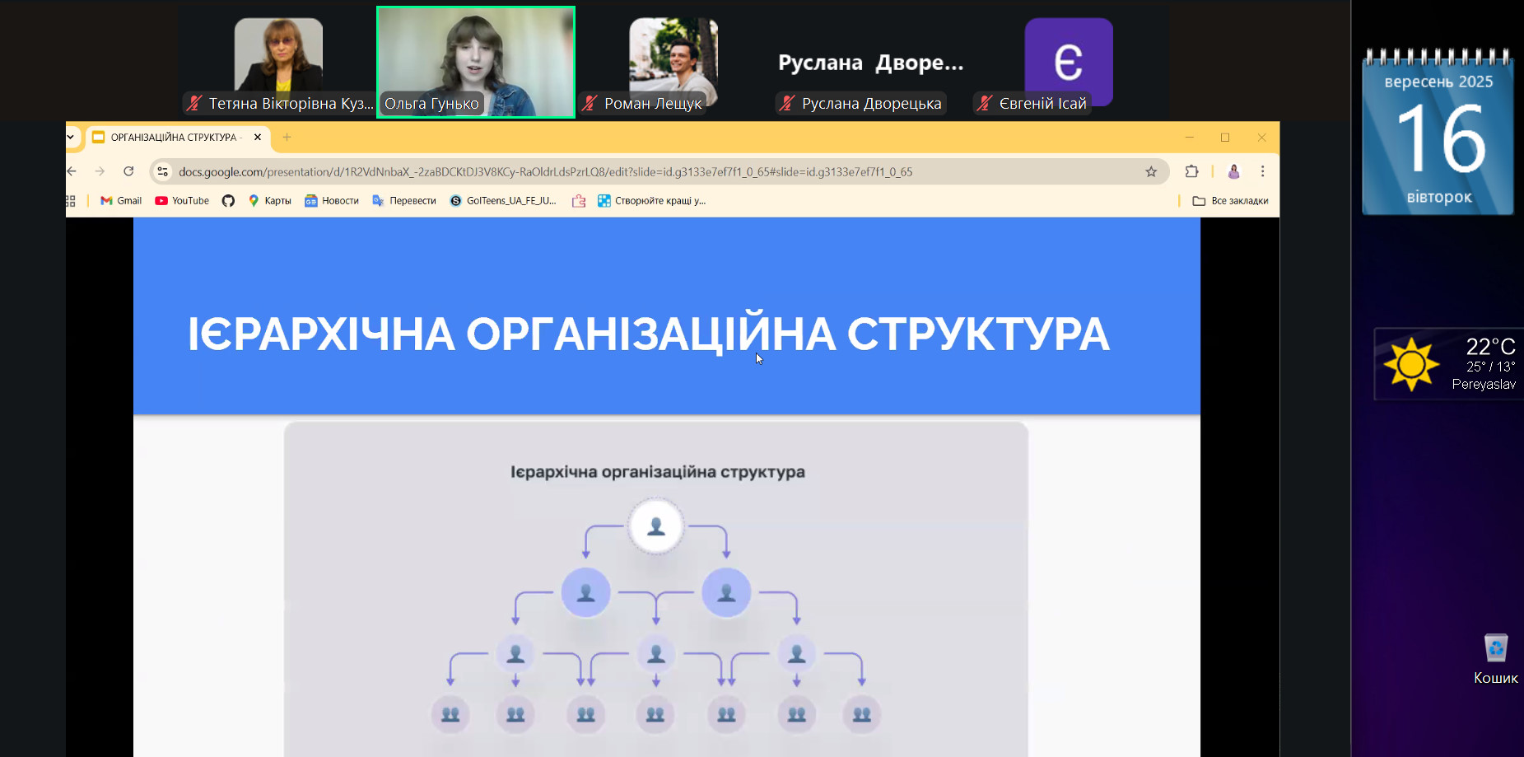View site information icon in address bar
This screenshot has width=1524, height=757.
(x=163, y=171)
